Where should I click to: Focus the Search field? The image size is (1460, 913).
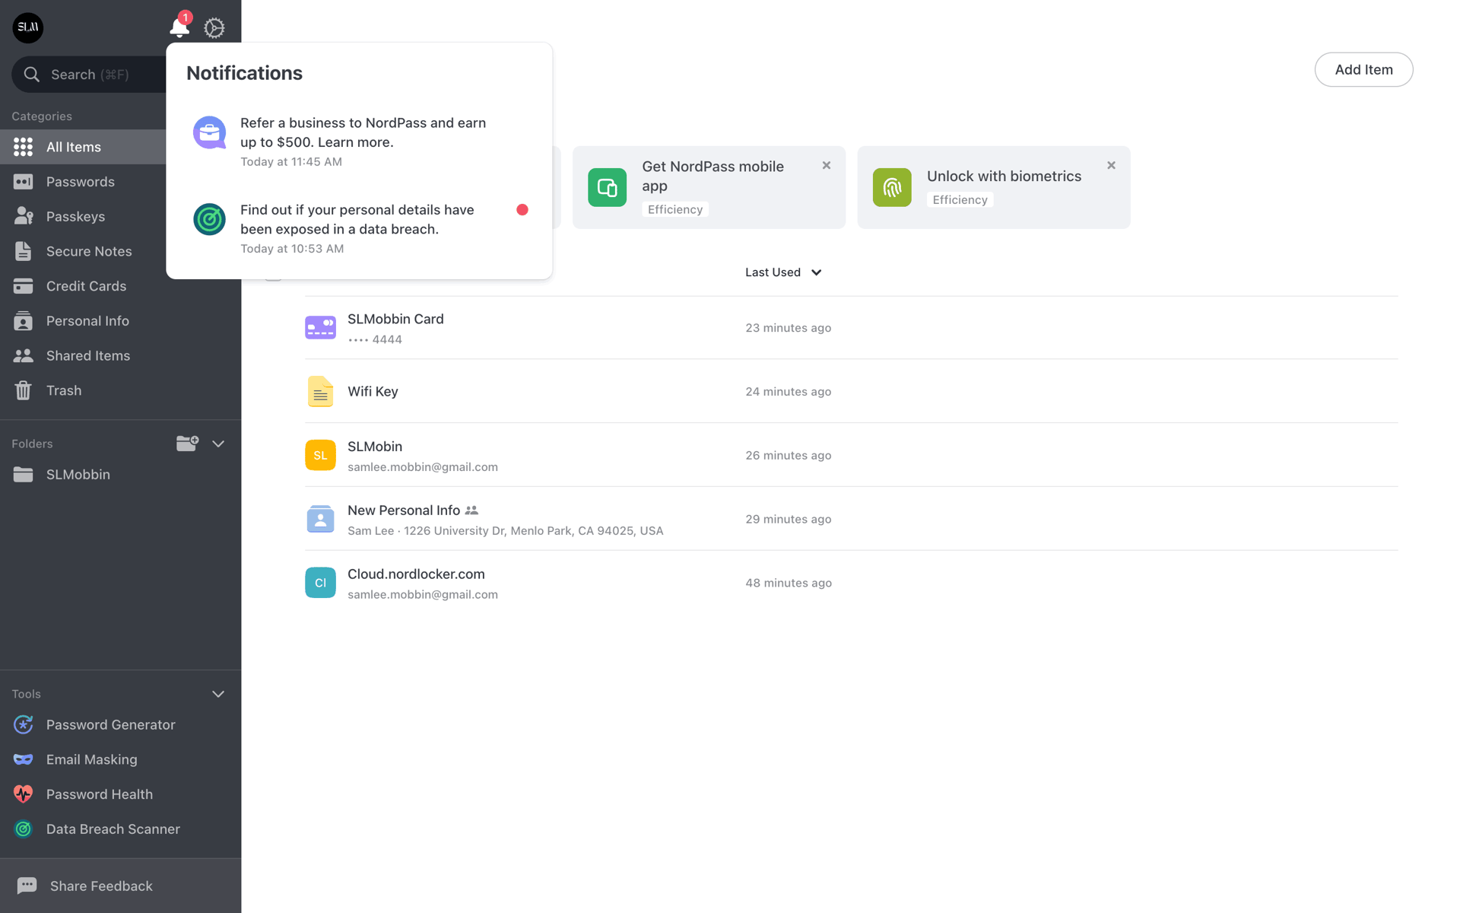pos(90,75)
